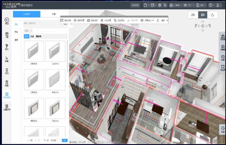Click the page number input in pagination
The width and height of the screenshot is (226, 145).
(59, 140)
